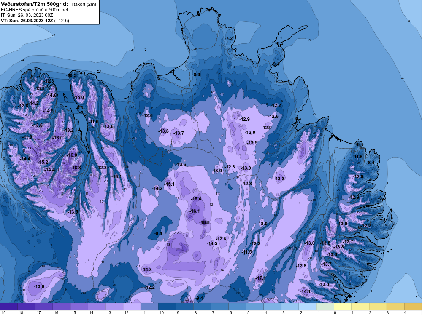Click the -13.2 temperature label
Viewport: 422px width, 315px height.
(x=68, y=130)
